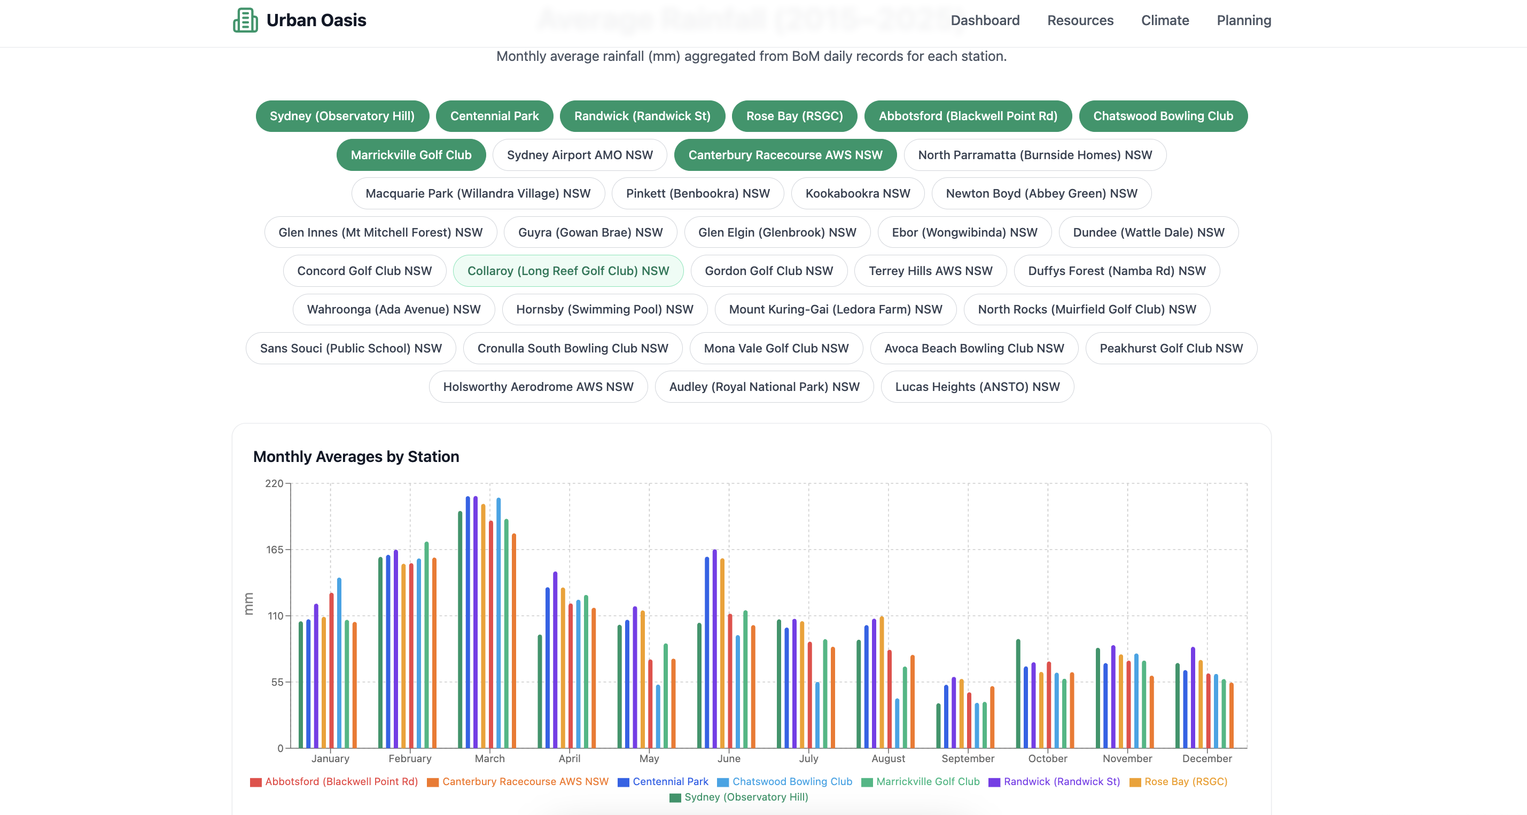Click the purple Randwick legend square
1527x815 pixels.
[994, 782]
